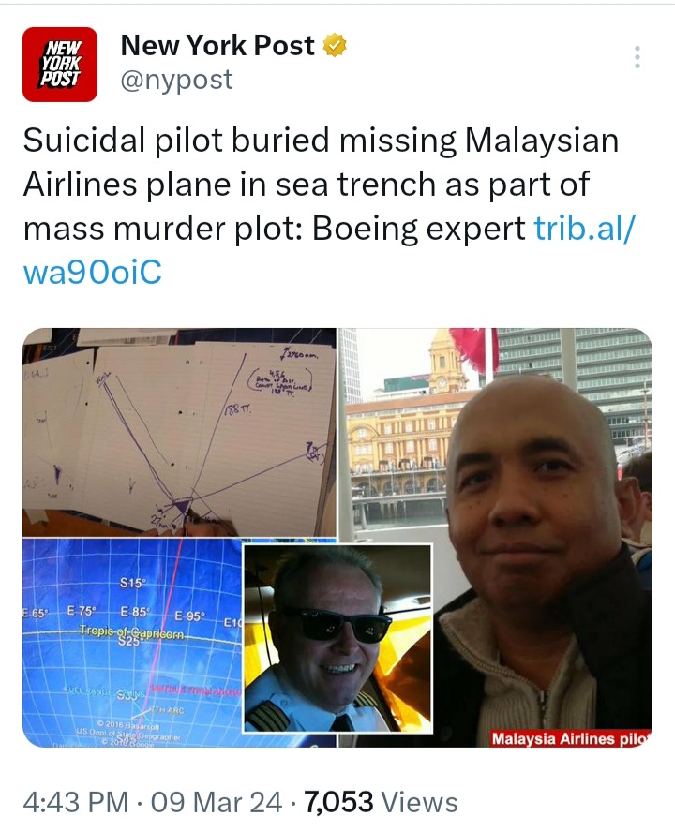
Task: Click the gold verified badge icon
Action: click(x=335, y=45)
